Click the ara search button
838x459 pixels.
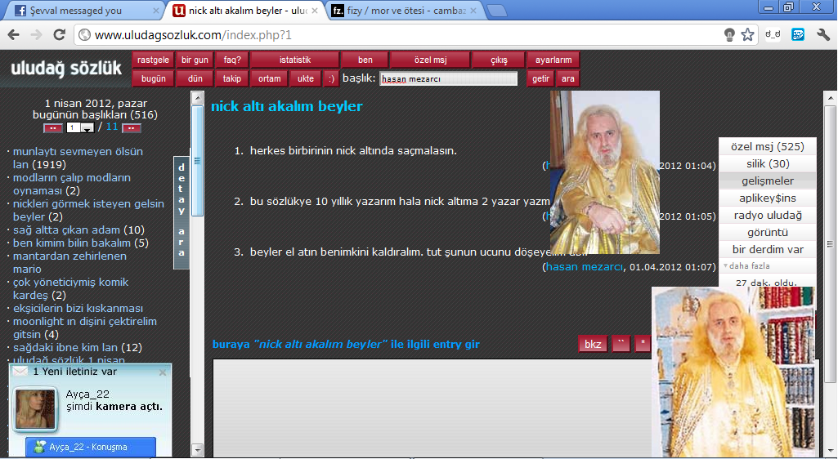click(568, 78)
